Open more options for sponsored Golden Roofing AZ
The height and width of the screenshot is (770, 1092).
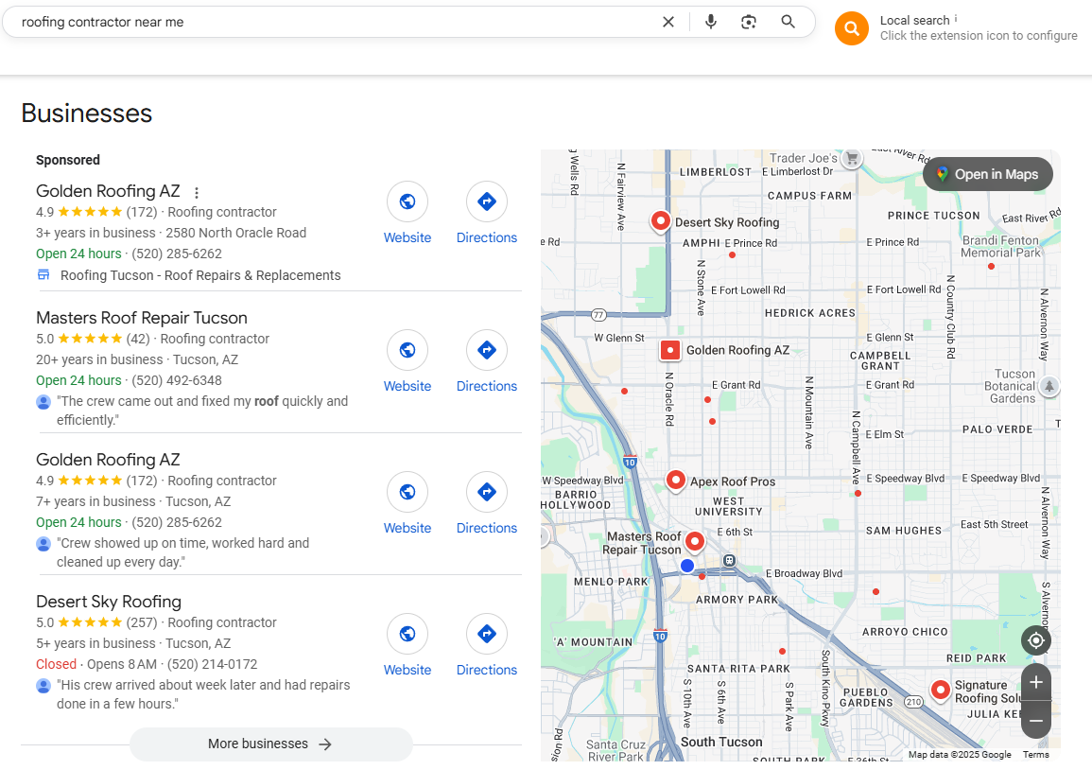[x=197, y=192]
